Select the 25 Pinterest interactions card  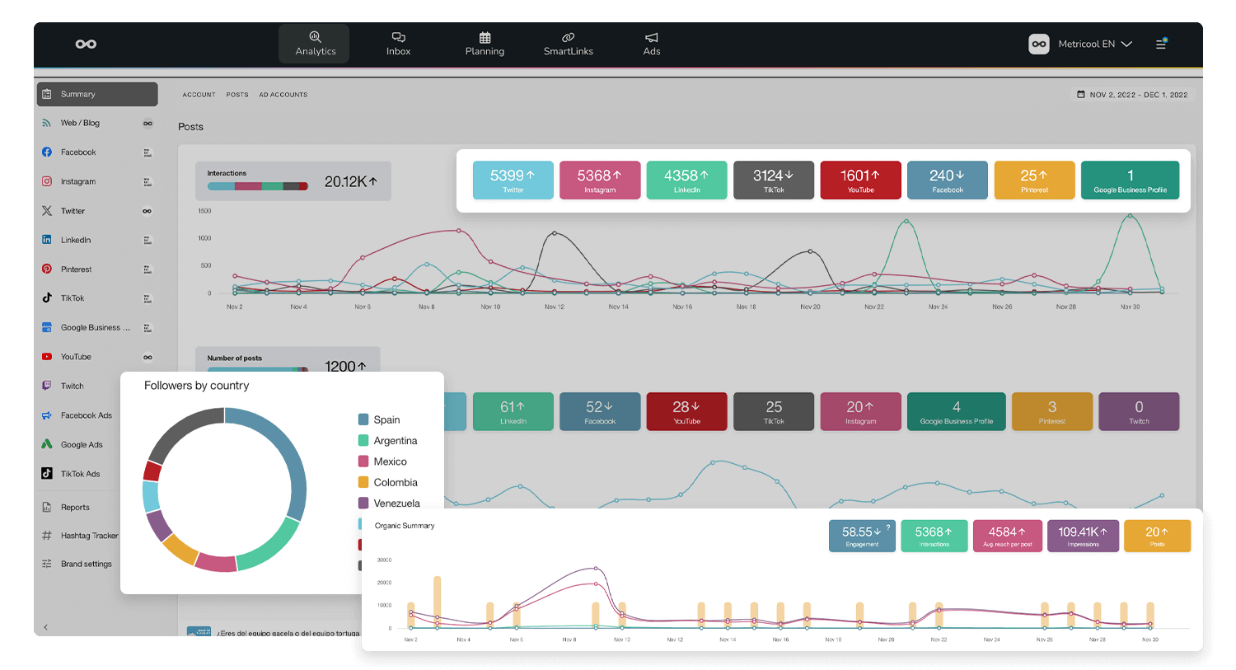click(x=1035, y=180)
